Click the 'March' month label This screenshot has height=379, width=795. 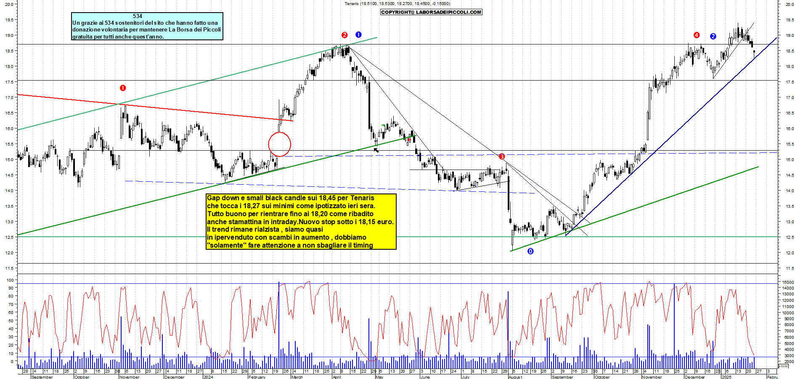click(x=297, y=377)
